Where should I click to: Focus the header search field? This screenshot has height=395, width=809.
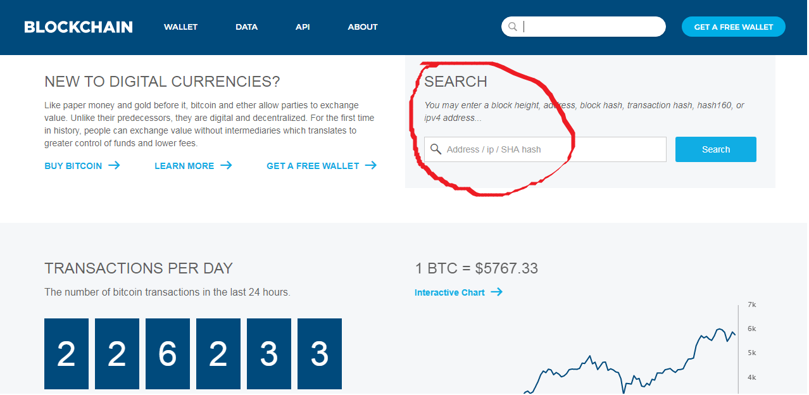[x=584, y=27]
